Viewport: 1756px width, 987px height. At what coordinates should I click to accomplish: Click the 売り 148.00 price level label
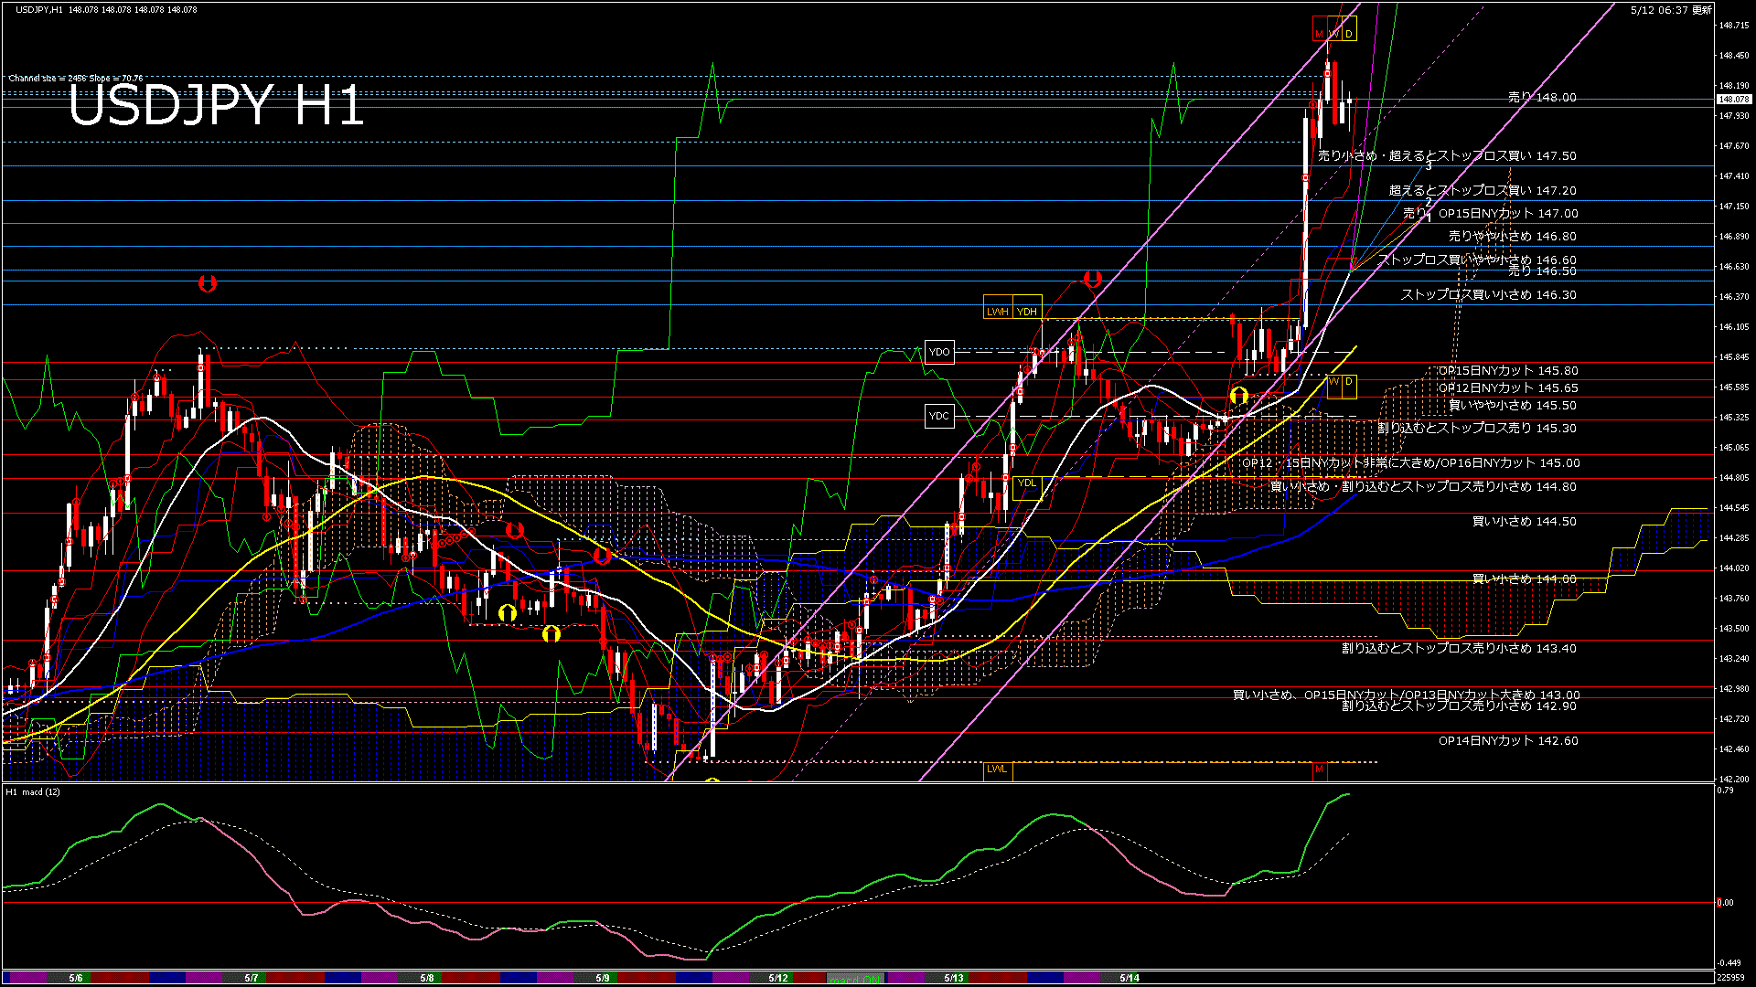(1542, 97)
